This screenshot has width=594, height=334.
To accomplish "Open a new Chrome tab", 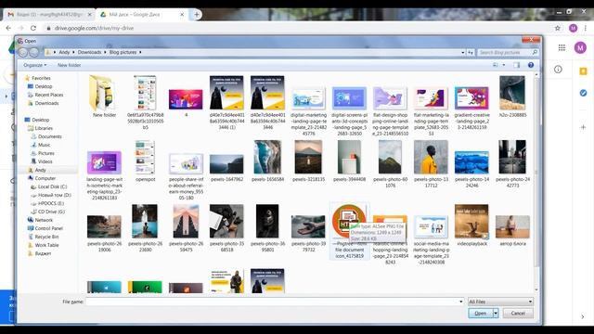I will [x=197, y=15].
